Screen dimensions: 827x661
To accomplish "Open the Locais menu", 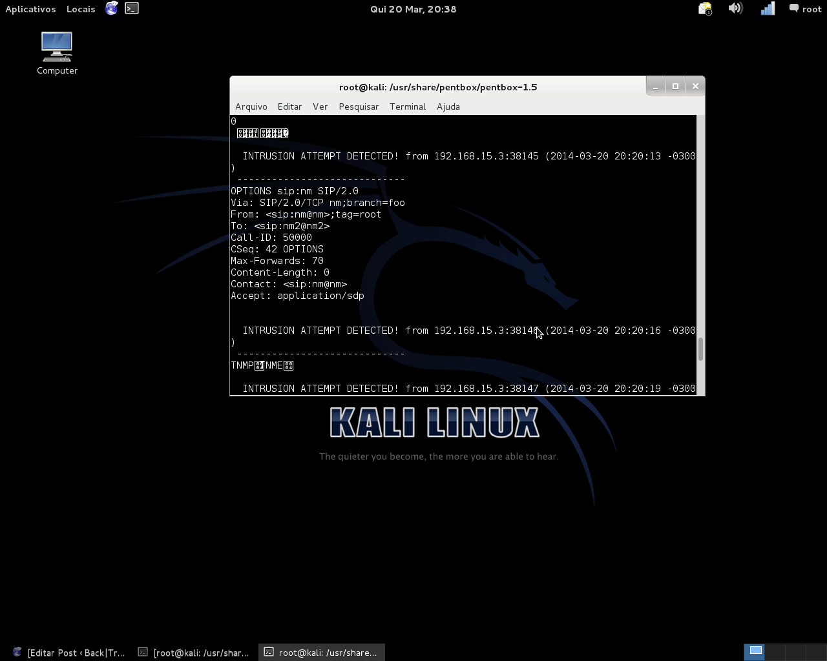I will [81, 9].
